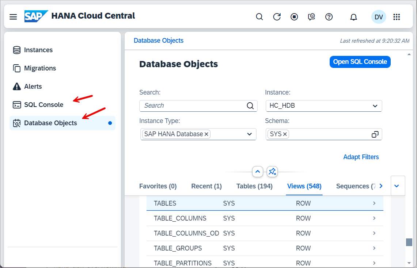
Task: Open the product switcher grid icon
Action: (397, 17)
